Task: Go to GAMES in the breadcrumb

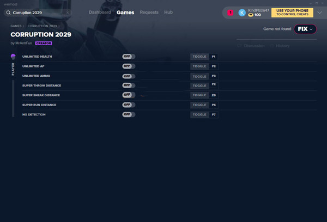Action: pos(15,26)
